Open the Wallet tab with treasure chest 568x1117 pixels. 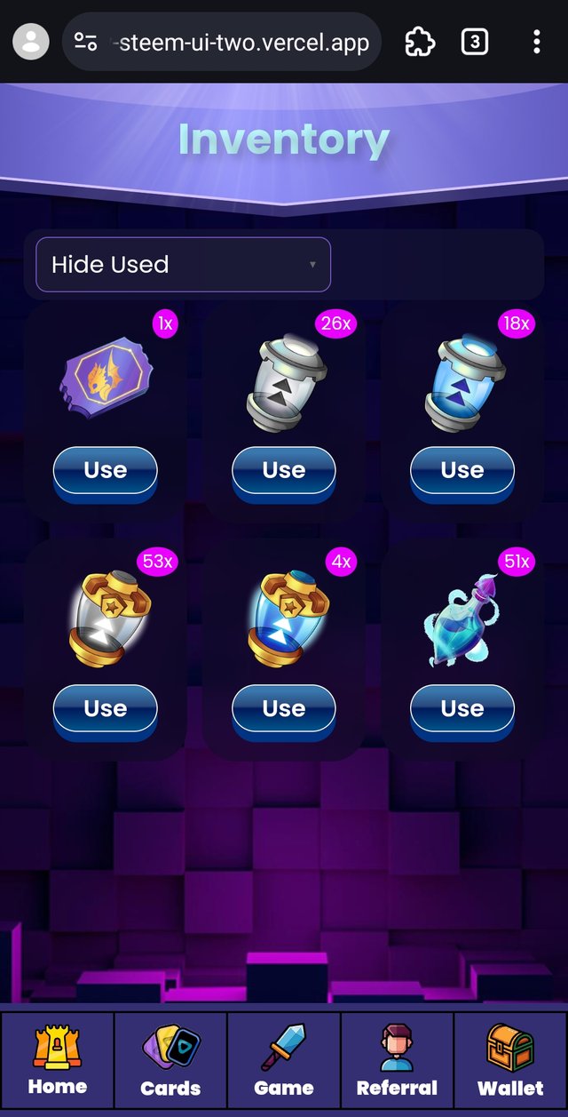510,1060
